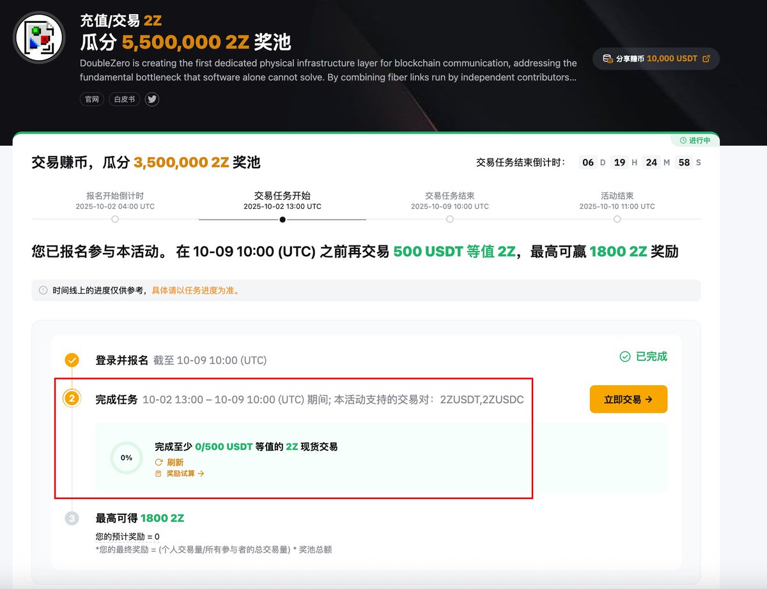Viewport: 767px width, 589px height.
Task: Click the 2025-10-02 13:00 UTC date label
Action: [283, 206]
